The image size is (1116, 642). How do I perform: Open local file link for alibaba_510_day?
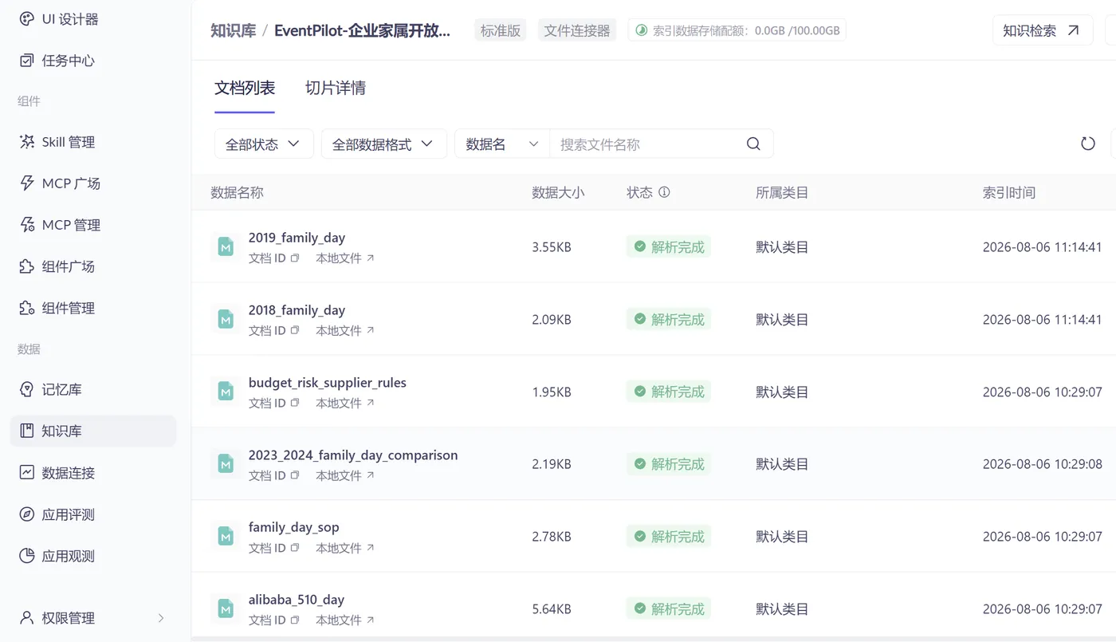tap(345, 620)
